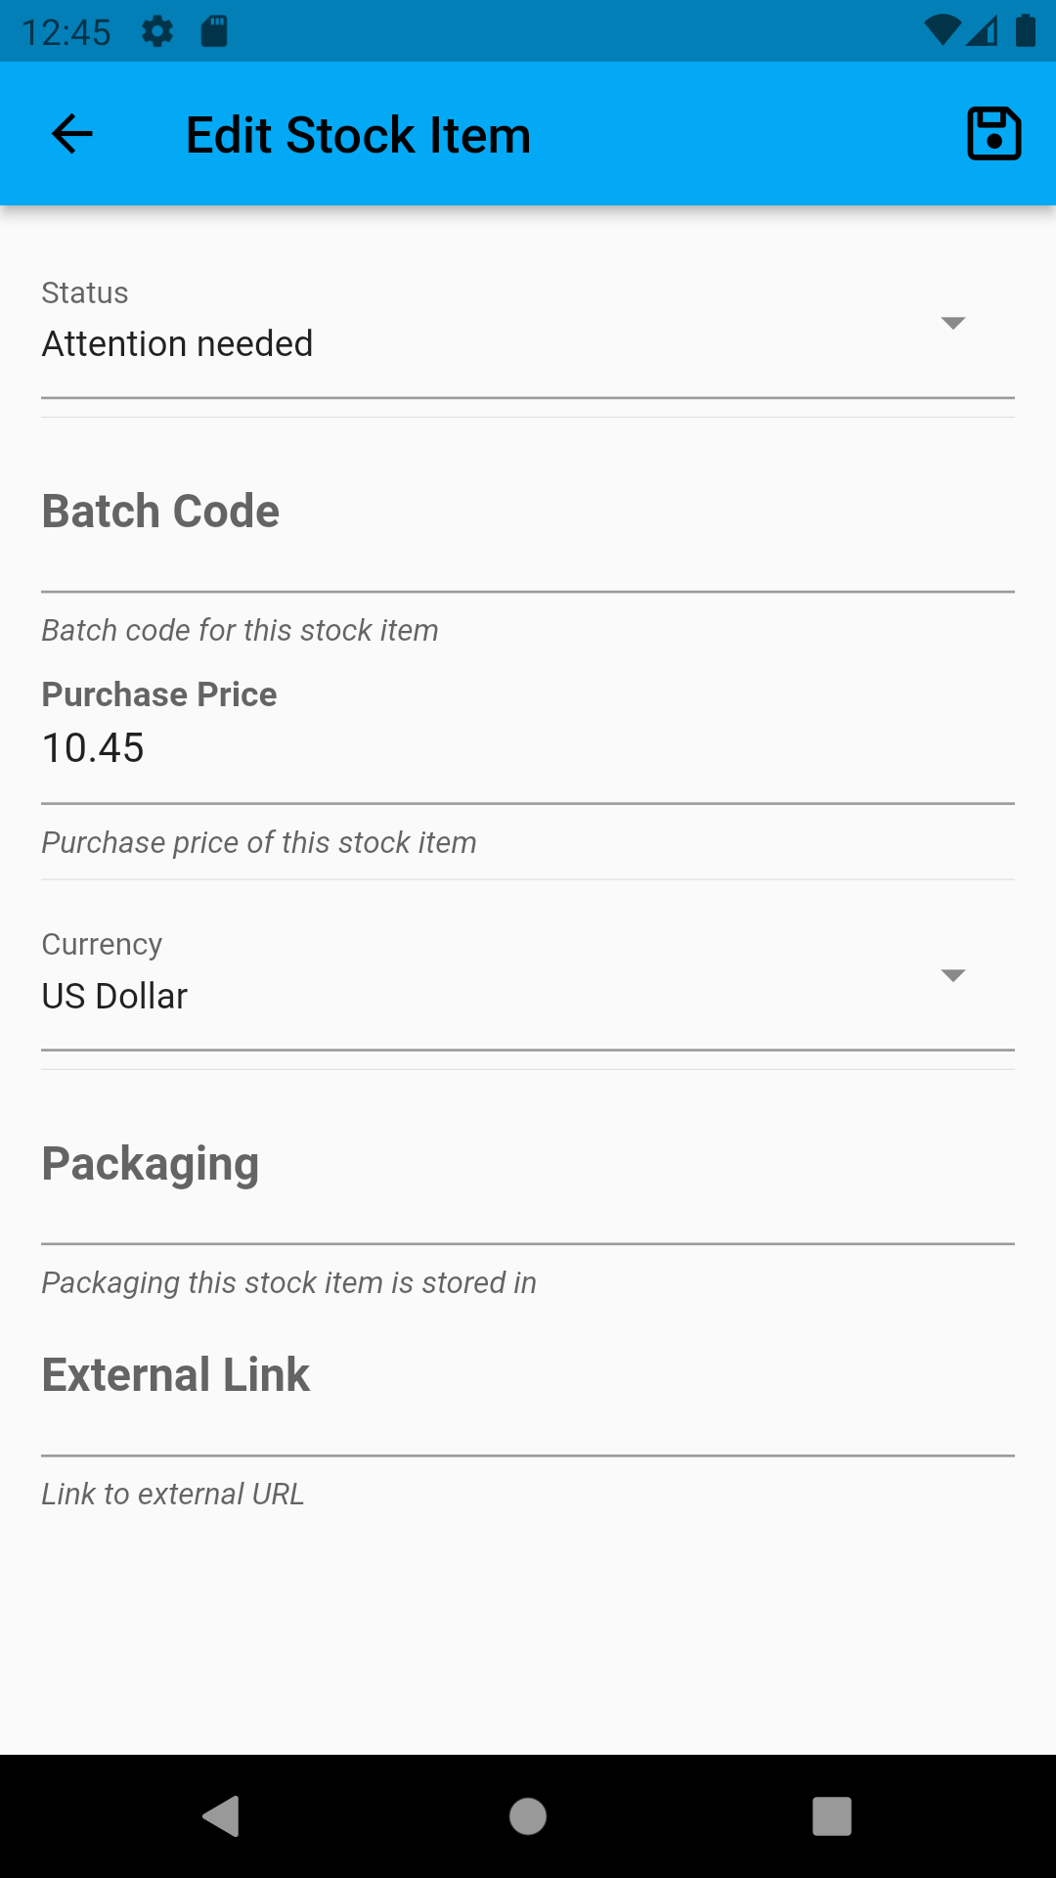Edit the Purchase Price value 10.45
The width and height of the screenshot is (1056, 1878).
tap(528, 748)
